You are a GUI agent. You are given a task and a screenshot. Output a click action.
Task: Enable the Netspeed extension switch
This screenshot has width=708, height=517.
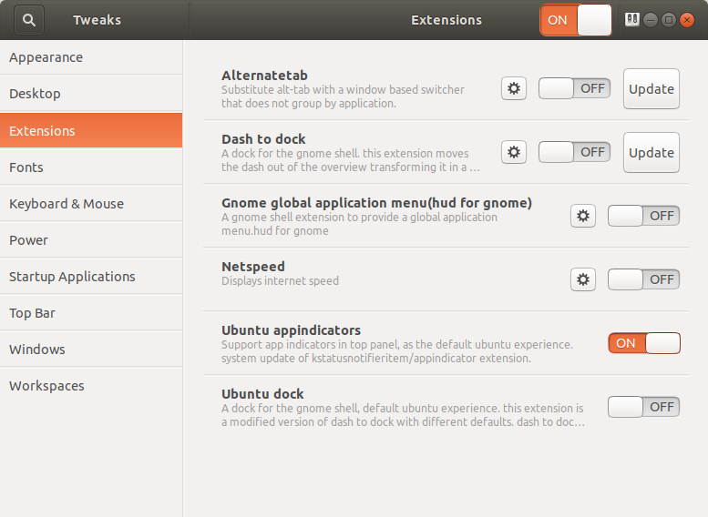coord(643,279)
